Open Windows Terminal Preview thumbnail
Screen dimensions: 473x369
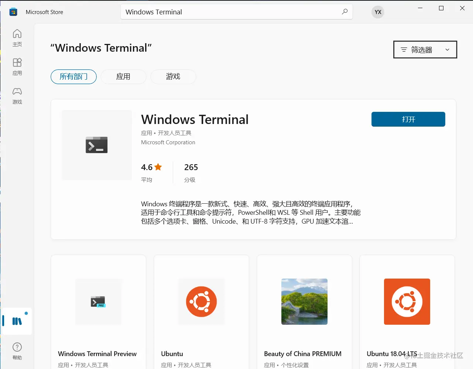pos(98,301)
